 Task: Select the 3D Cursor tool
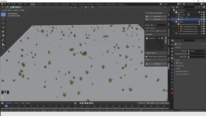[3, 19]
